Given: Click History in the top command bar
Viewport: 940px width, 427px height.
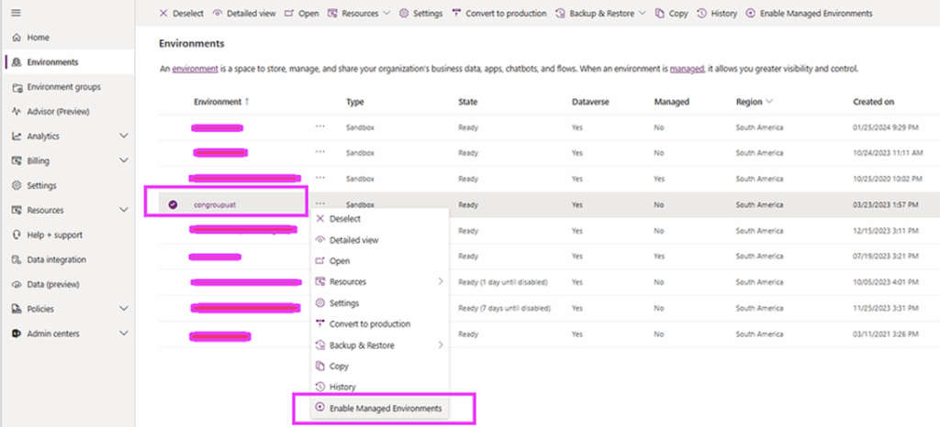Looking at the screenshot, I should click(717, 14).
